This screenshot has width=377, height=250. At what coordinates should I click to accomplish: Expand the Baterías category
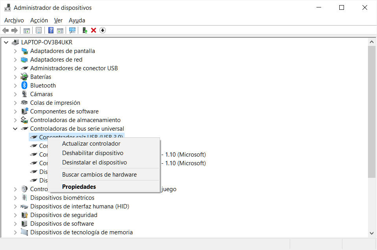point(15,77)
